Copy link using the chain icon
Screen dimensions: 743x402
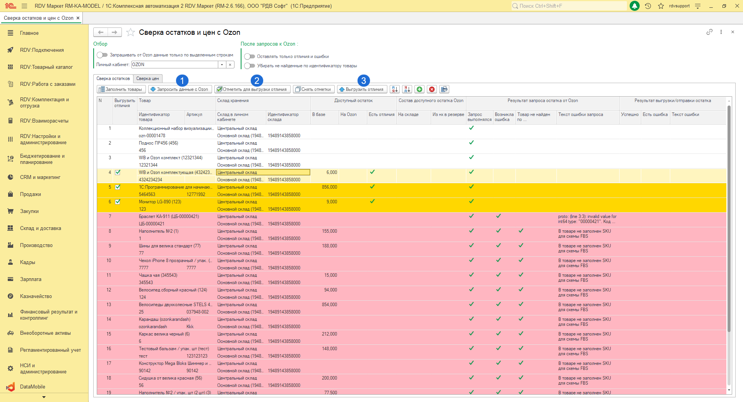click(709, 32)
